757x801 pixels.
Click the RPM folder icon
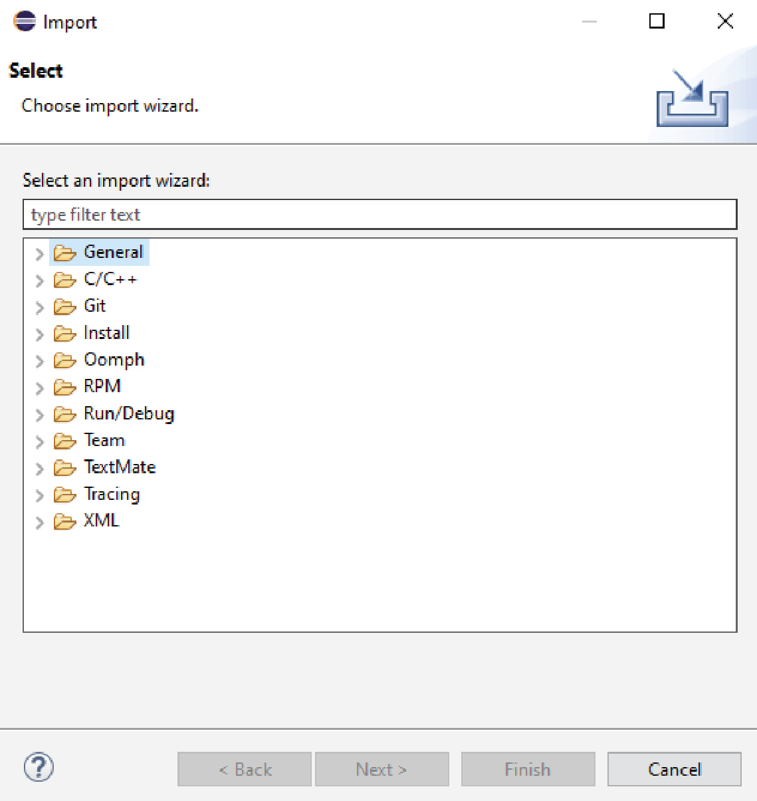coord(64,387)
